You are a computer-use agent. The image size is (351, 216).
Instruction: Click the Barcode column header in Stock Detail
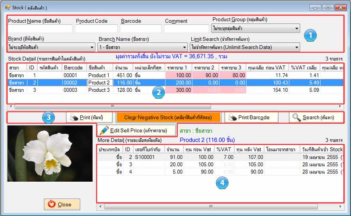click(x=73, y=68)
